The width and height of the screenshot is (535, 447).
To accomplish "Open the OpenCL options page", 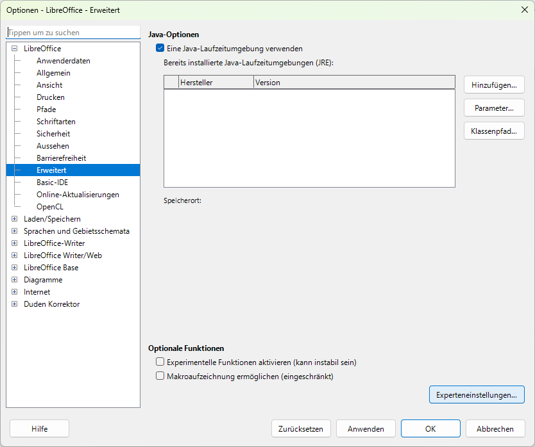I will 49,207.
